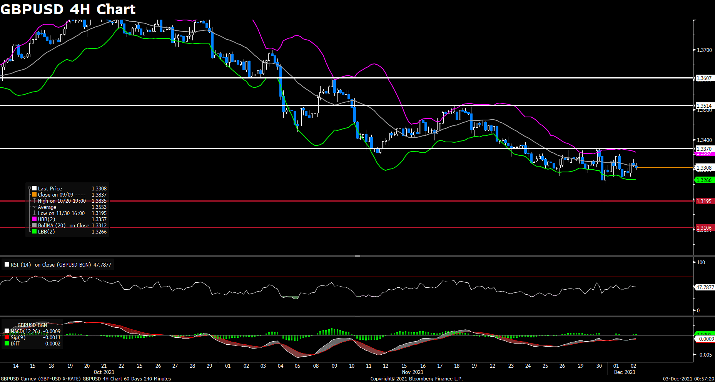Image resolution: width=715 pixels, height=382 pixels.
Task: Select the LBB(2) legend label
Action: point(46,232)
